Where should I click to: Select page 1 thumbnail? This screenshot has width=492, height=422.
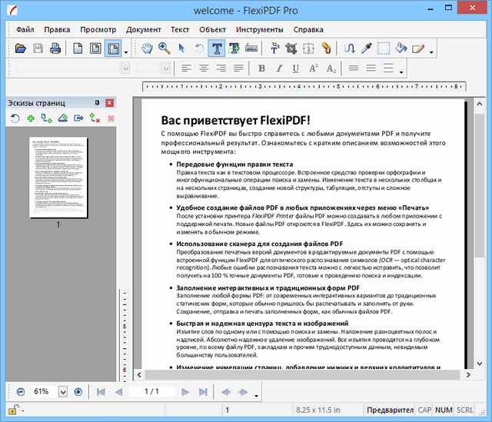point(58,178)
